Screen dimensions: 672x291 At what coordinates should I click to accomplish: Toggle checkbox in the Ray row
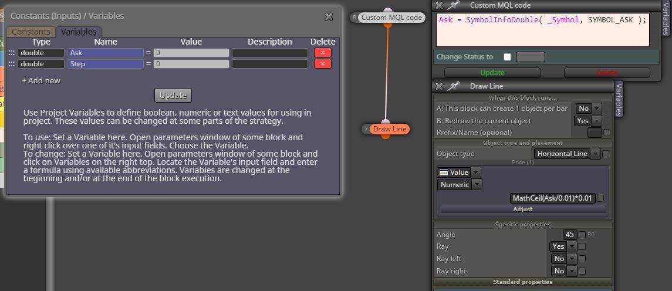[x=582, y=246]
